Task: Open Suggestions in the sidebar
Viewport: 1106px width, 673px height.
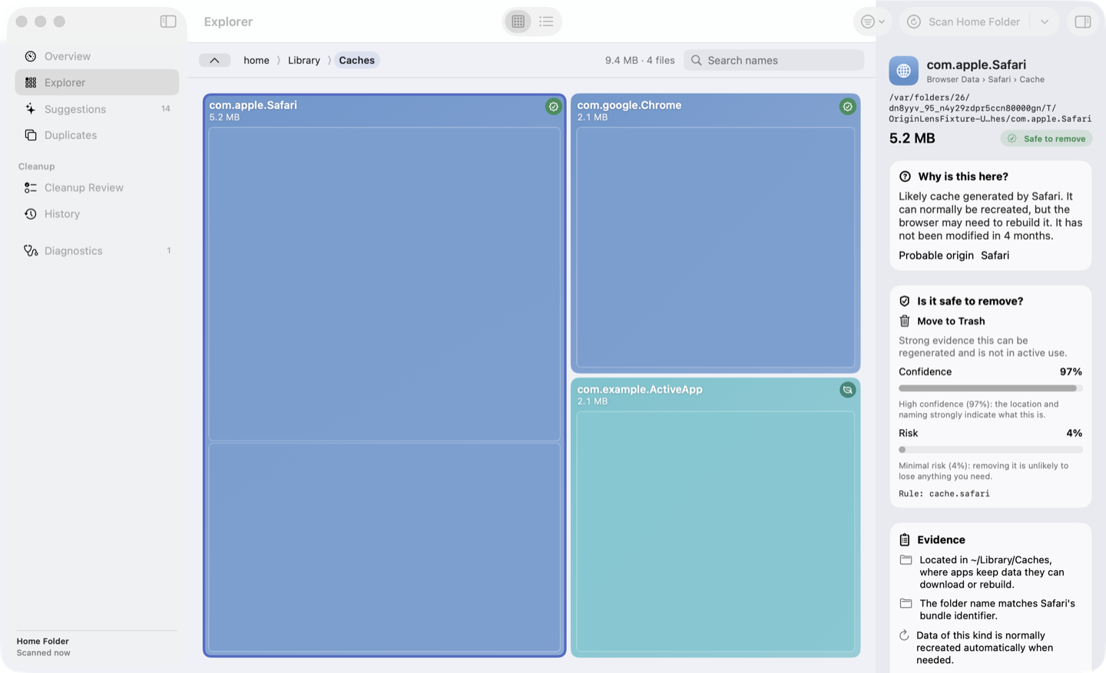Action: click(97, 109)
